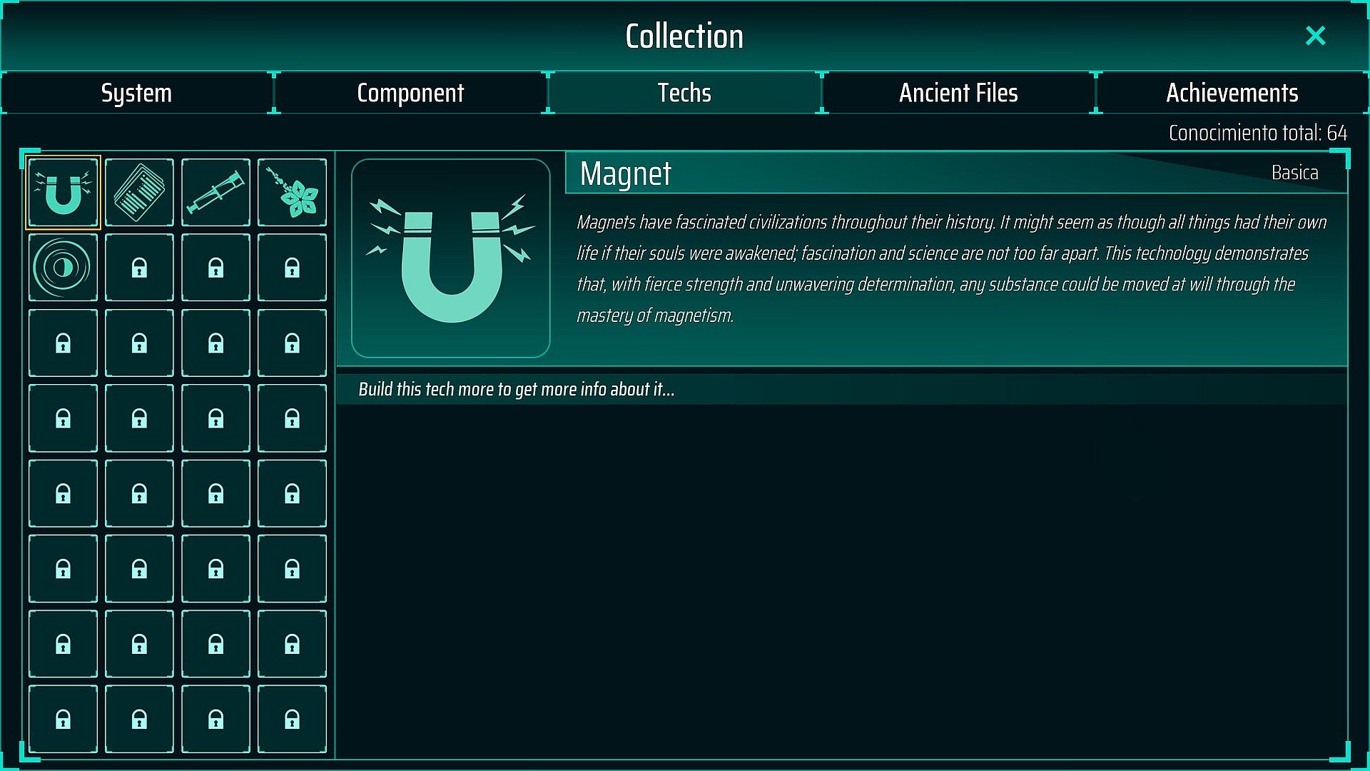The height and width of the screenshot is (771, 1370).
Task: Open the Achievements tab
Action: click(x=1232, y=93)
